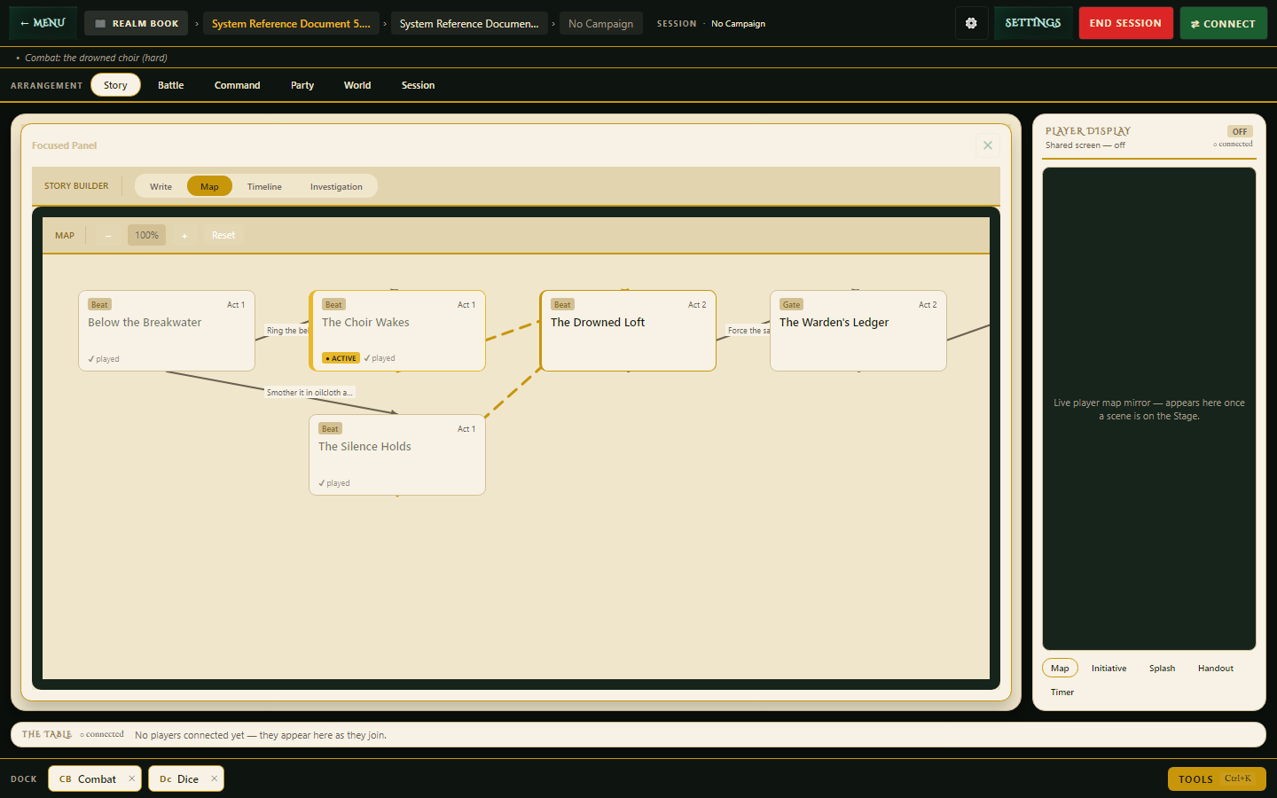The image size is (1277, 798).
Task: Open the second System Reference Document breadcrumb
Action: pyautogui.click(x=469, y=23)
